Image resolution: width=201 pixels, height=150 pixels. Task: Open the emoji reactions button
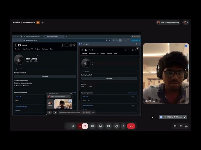coord(100,126)
